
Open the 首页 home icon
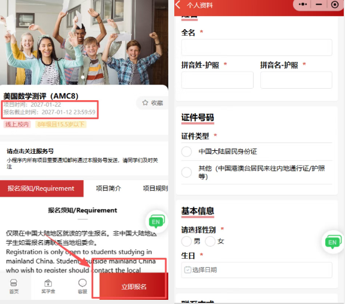[14, 287]
